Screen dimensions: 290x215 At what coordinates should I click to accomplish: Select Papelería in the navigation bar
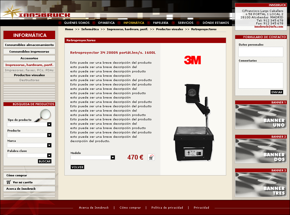pyautogui.click(x=160, y=23)
